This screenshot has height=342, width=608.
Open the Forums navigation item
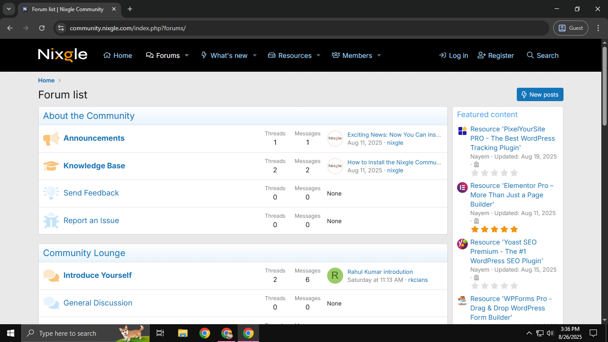pyautogui.click(x=163, y=56)
